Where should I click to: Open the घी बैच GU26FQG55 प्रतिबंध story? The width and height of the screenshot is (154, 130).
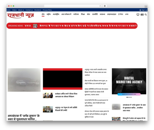click(x=96, y=103)
